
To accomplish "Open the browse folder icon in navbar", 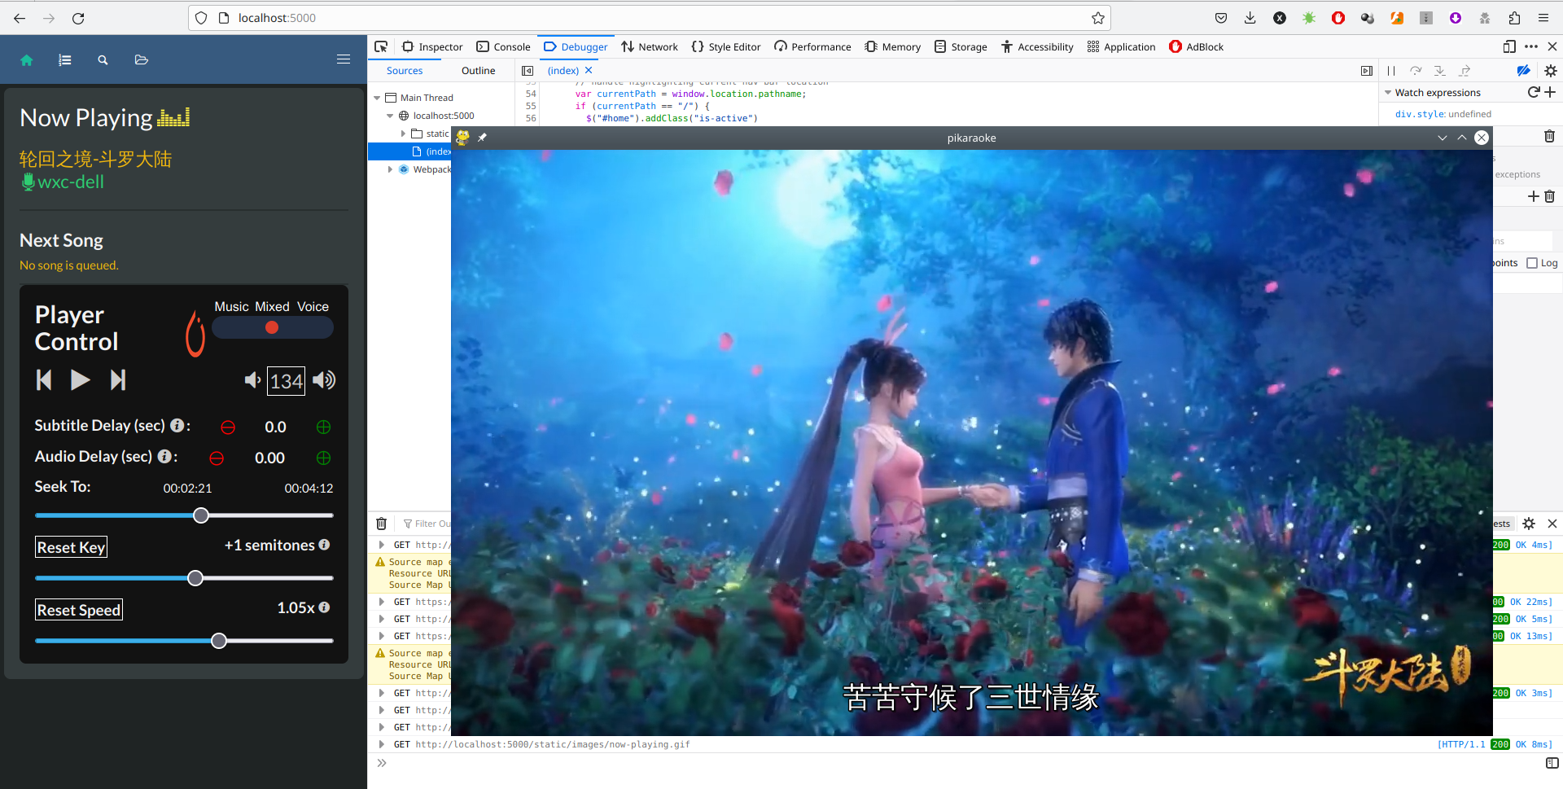I will pos(141,59).
